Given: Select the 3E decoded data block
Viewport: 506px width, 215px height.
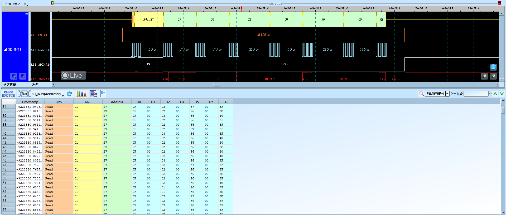Looking at the screenshot, I should [x=381, y=19].
